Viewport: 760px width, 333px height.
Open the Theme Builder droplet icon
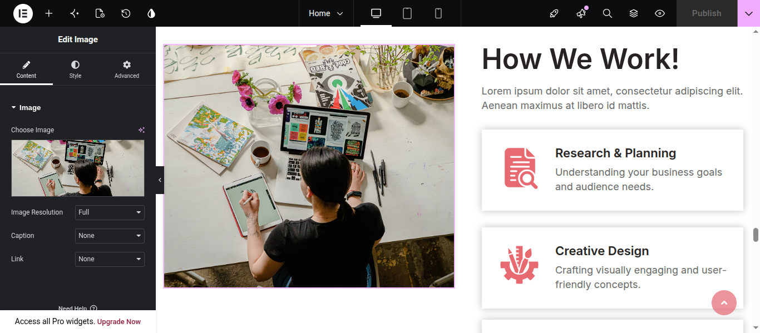tap(151, 13)
